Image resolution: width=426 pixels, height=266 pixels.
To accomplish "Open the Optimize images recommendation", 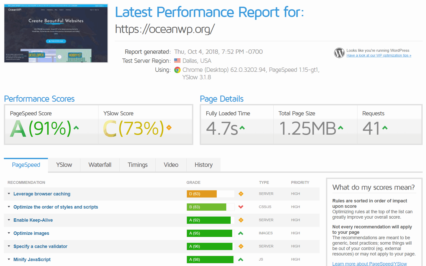I will point(31,233).
